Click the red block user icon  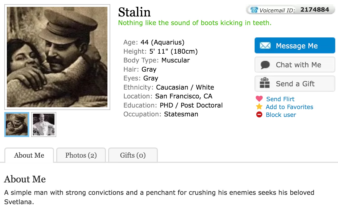point(259,115)
